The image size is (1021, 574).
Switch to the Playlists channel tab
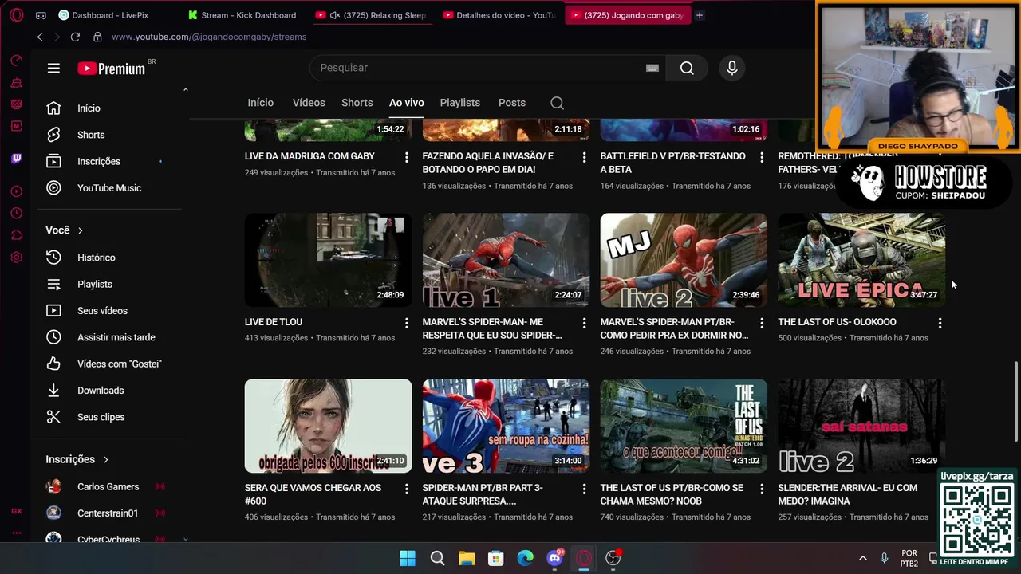[x=459, y=103]
